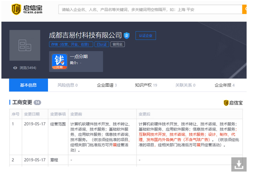The height and width of the screenshot is (174, 253).
Task: Select the 2019-05-17 date in row 2
Action: (35, 160)
